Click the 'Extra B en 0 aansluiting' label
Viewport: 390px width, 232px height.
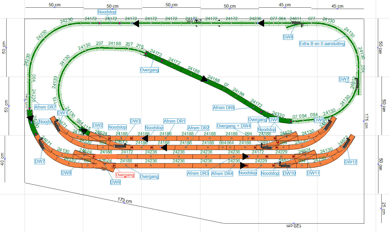click(322, 44)
